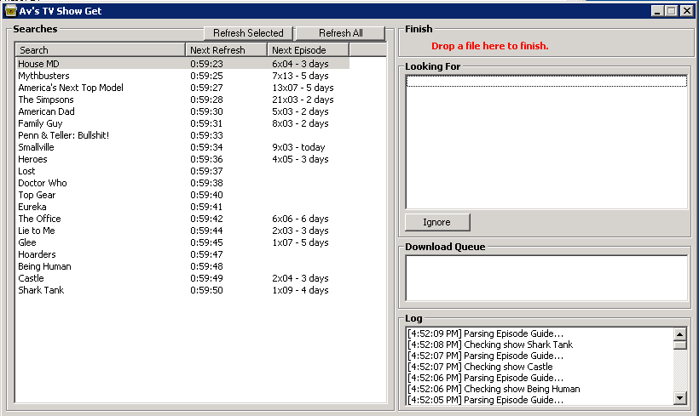Click log entry 'Checking show Castle'
Image resolution: width=699 pixels, height=416 pixels.
point(480,367)
